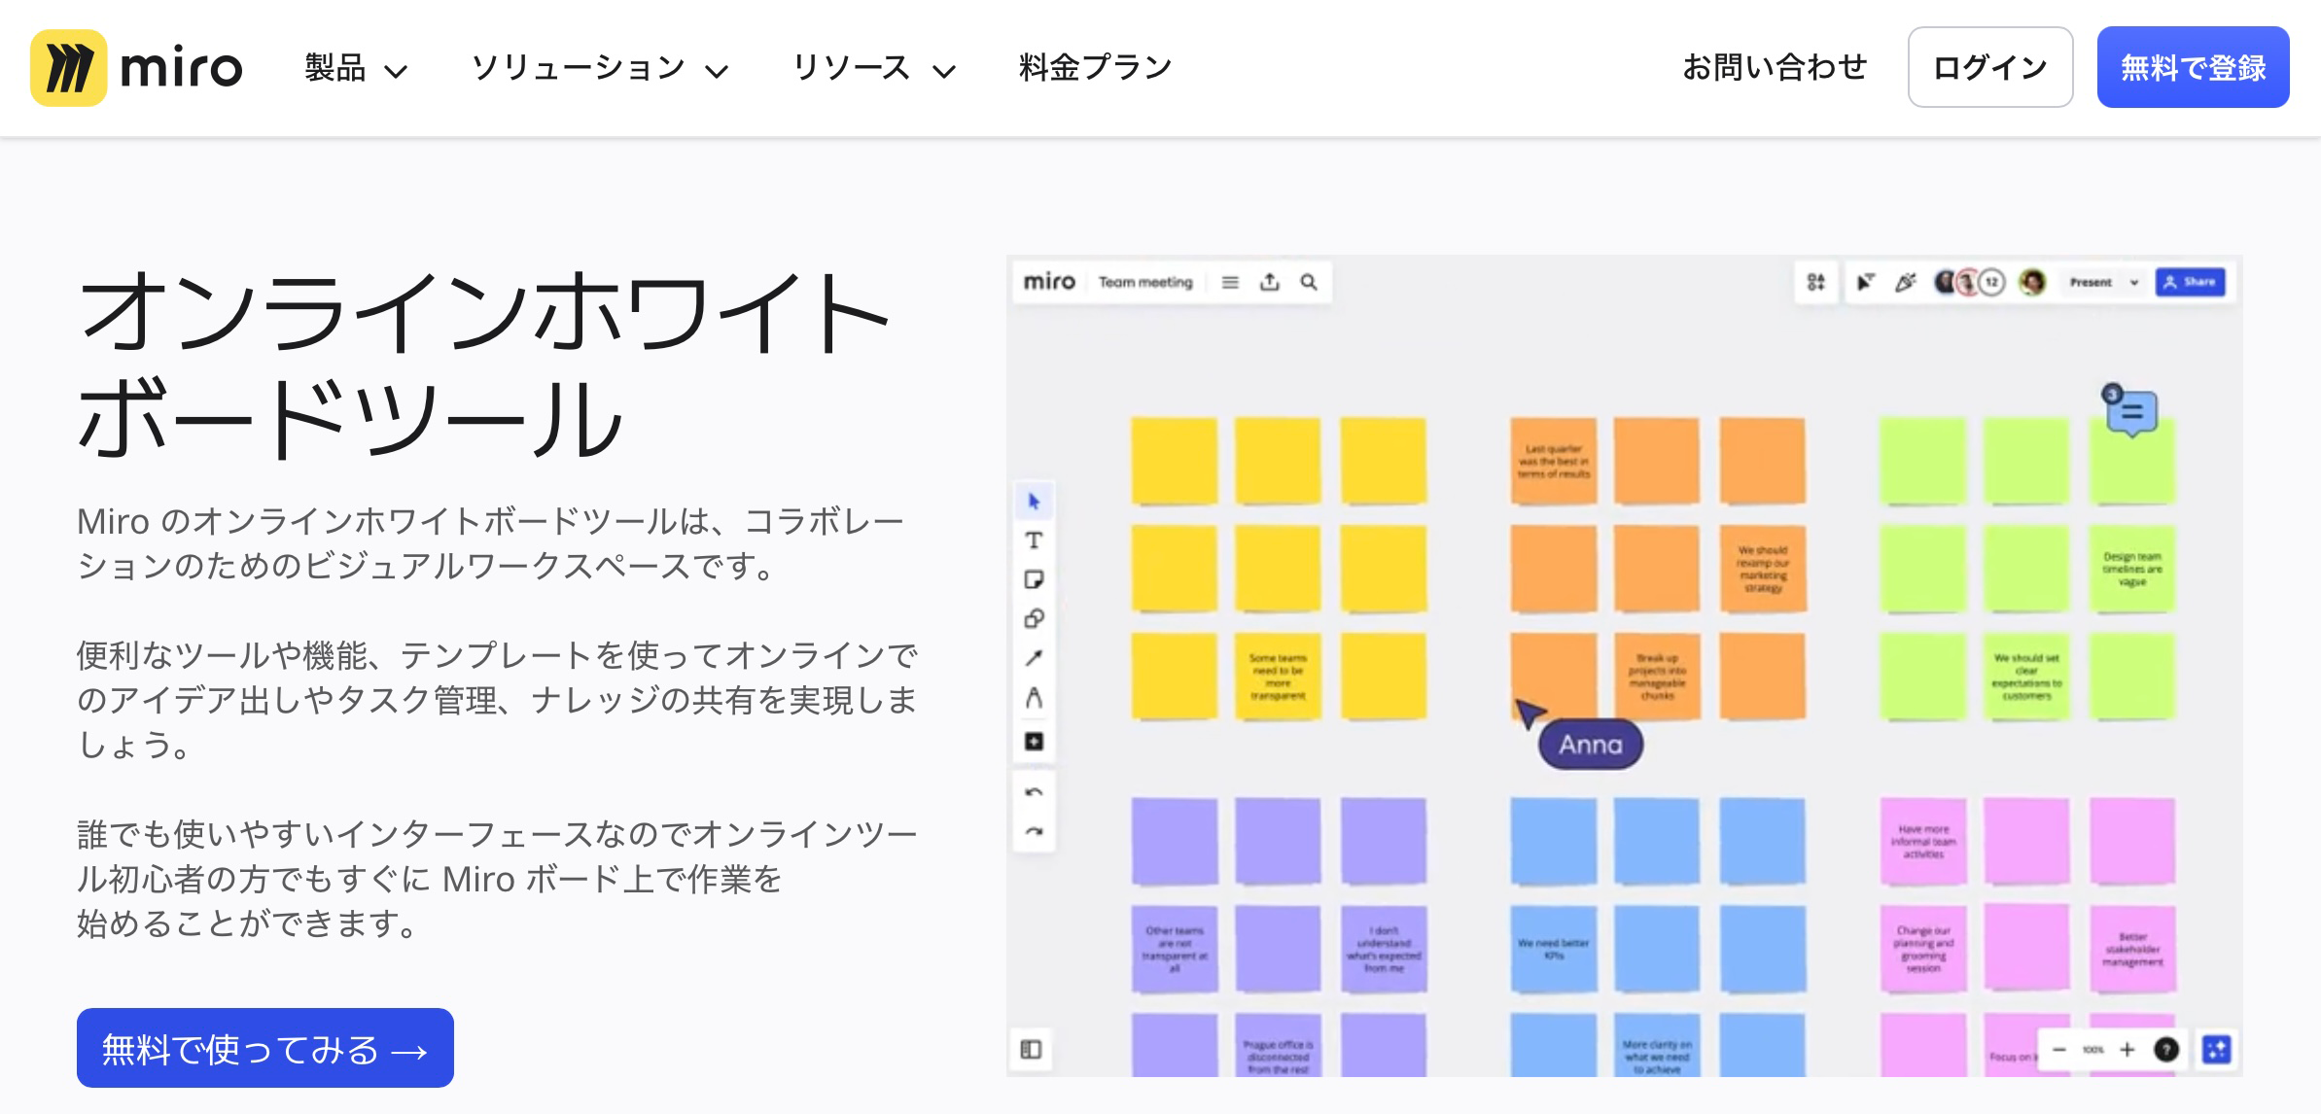Click the Miro logo in header
This screenshot has height=1114, width=2321.
tap(136, 68)
